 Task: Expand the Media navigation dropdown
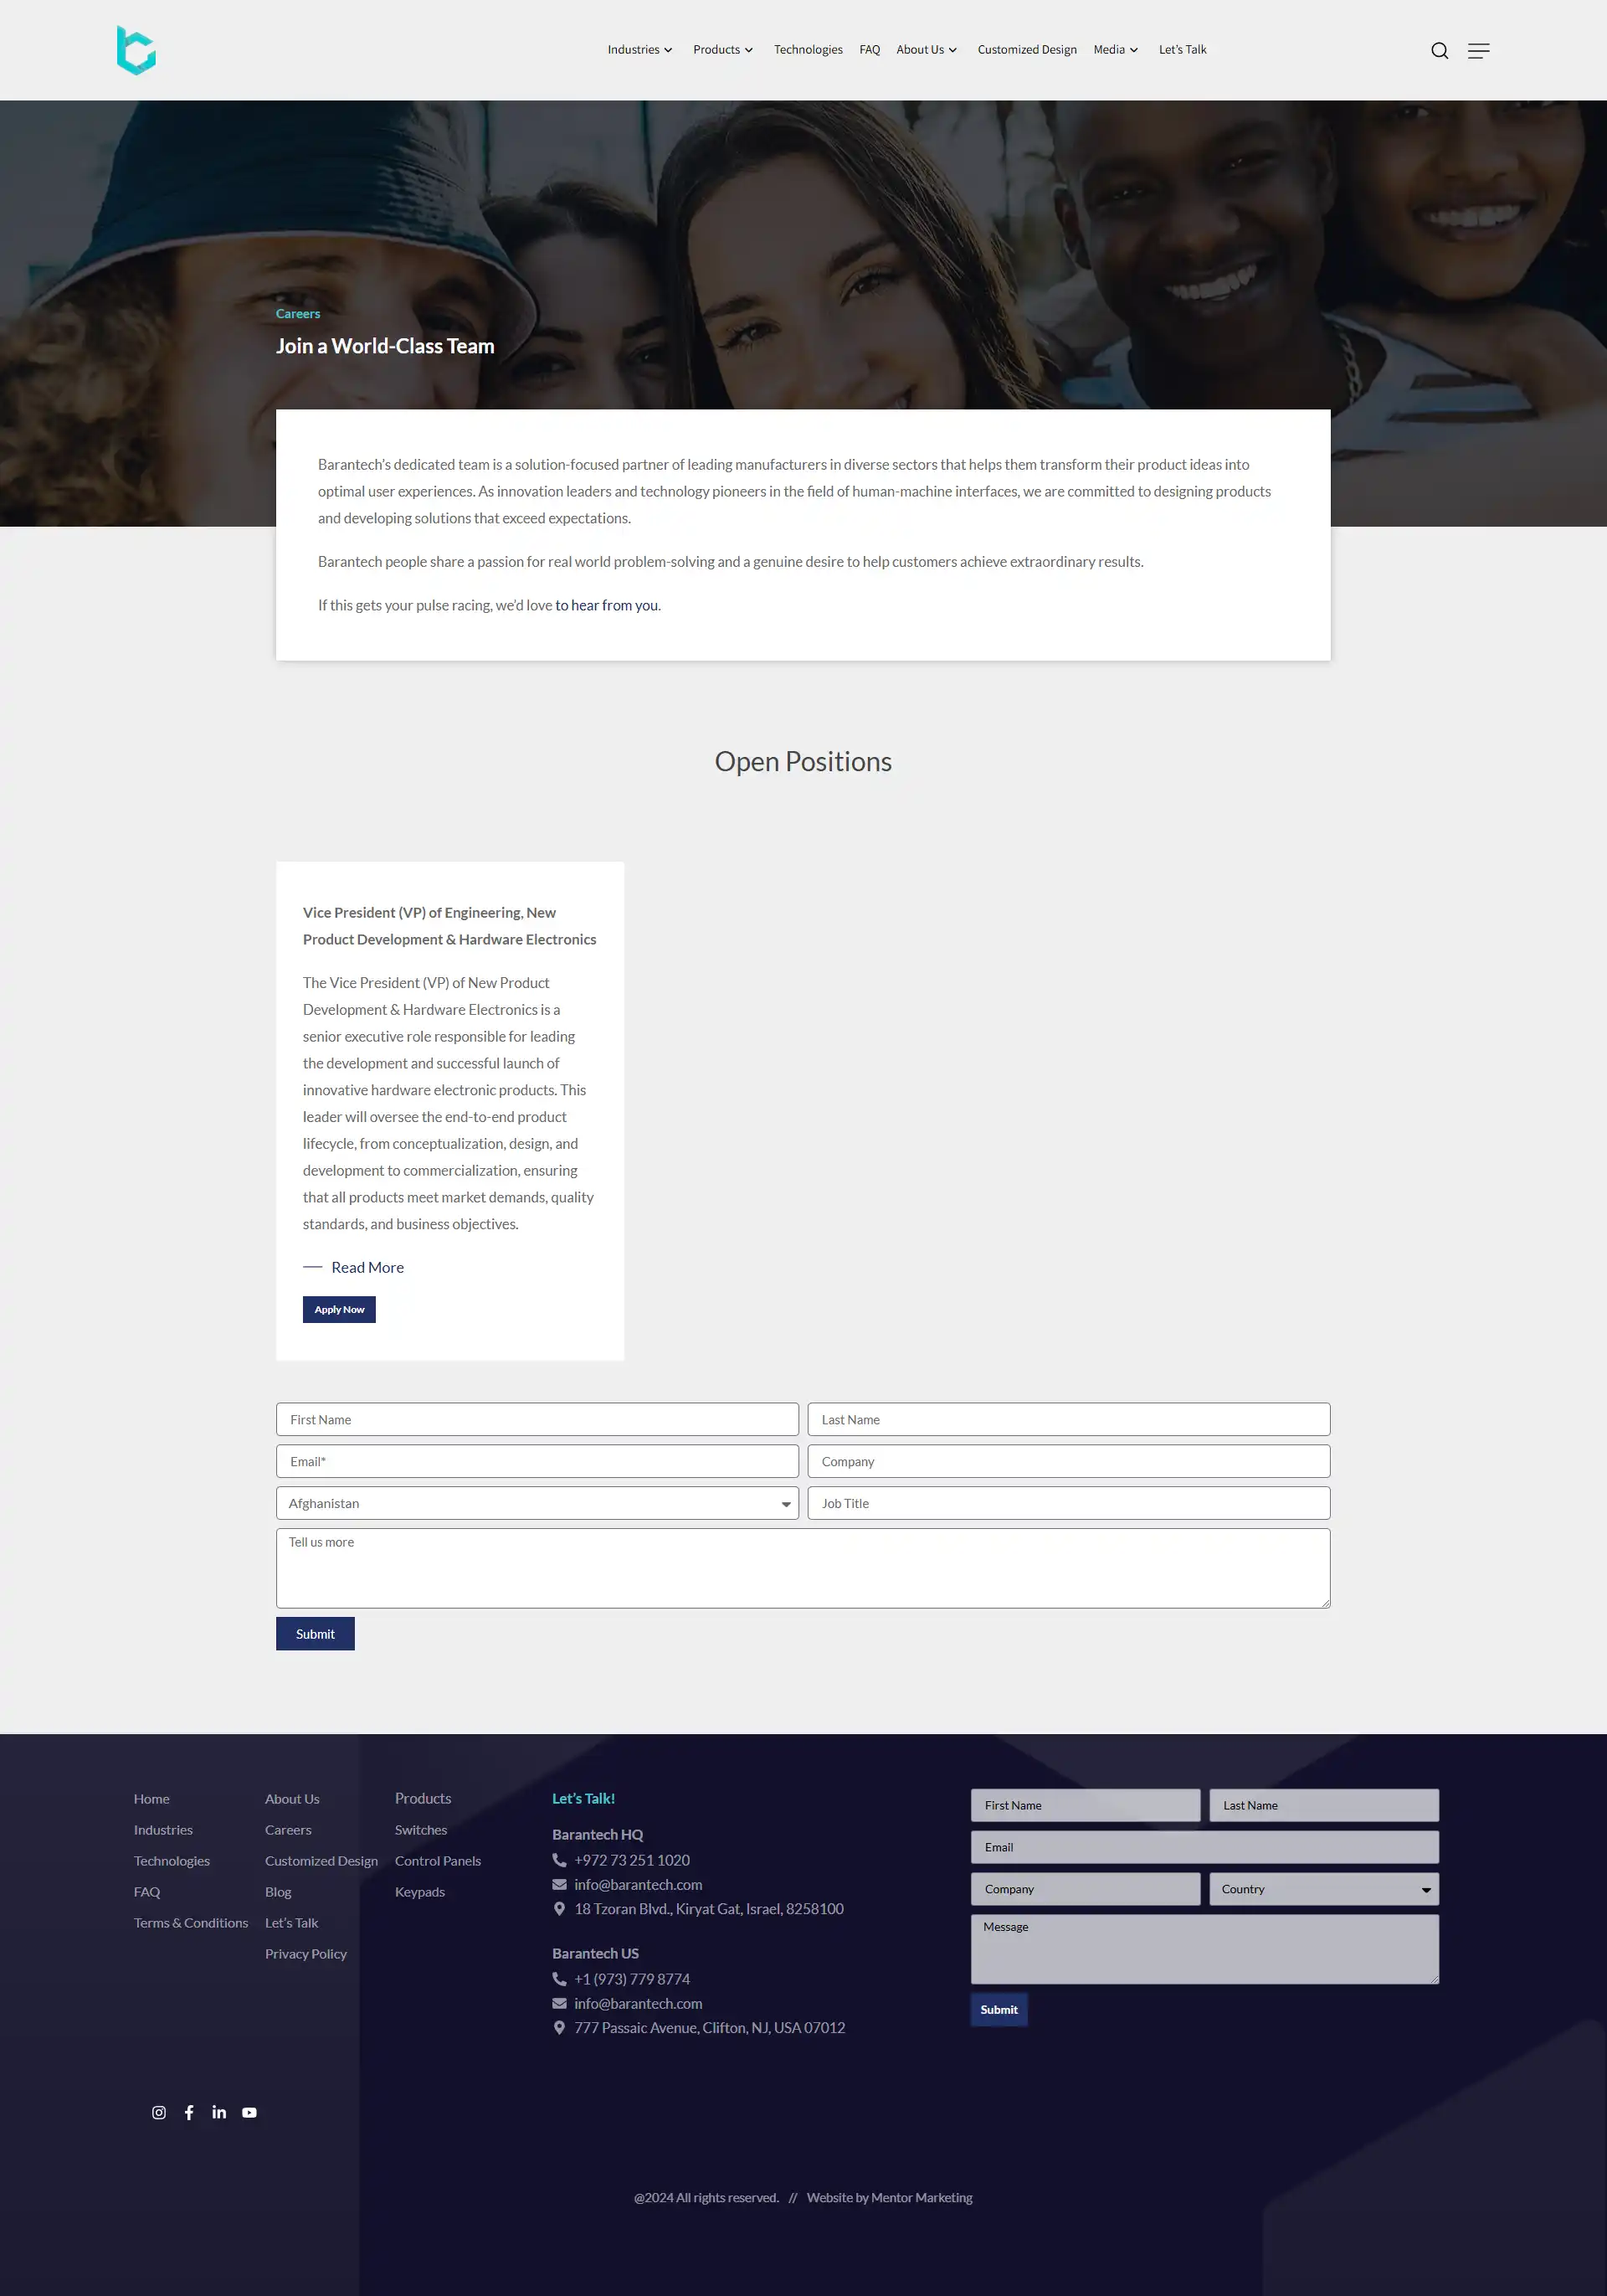pos(1115,49)
